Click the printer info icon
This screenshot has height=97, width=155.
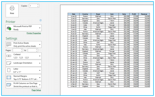coord(41,20)
